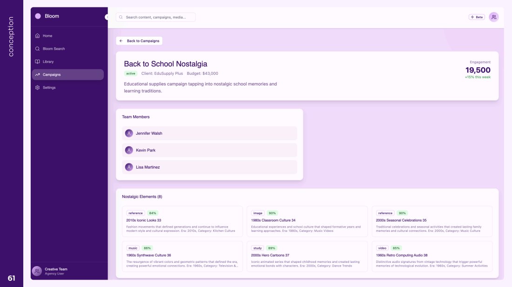
Task: Click the Beta badge
Action: click(x=477, y=17)
